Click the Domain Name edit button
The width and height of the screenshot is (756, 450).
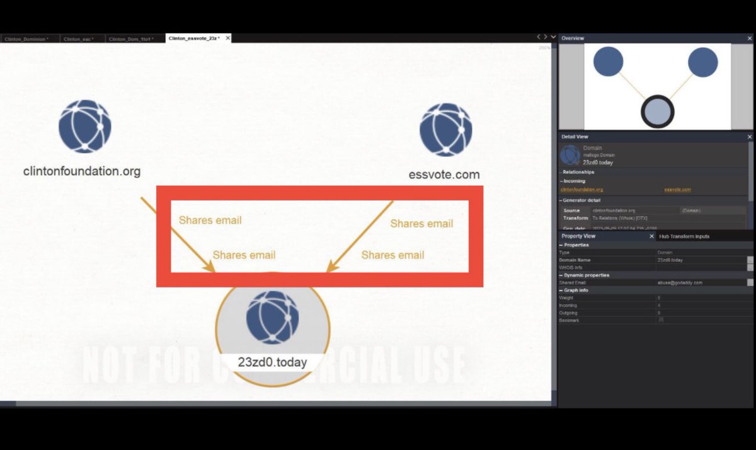click(x=750, y=260)
